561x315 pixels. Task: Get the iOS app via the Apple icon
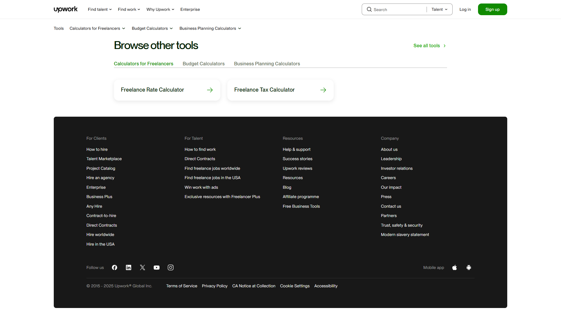click(454, 267)
